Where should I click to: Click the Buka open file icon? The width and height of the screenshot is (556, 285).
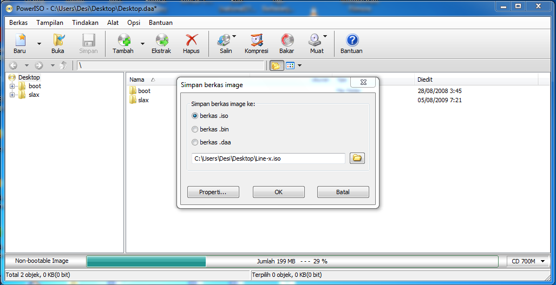(58, 41)
